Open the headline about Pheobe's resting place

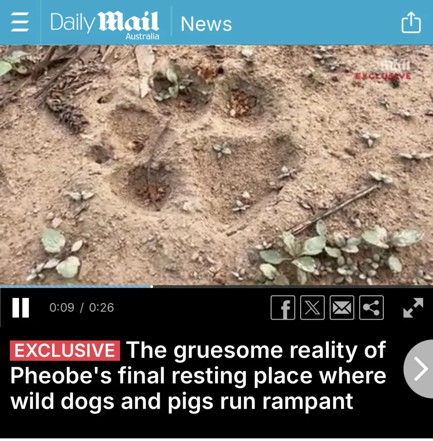pos(198,375)
